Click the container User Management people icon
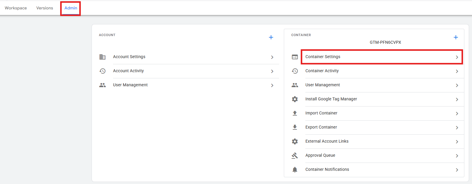 pos(295,85)
